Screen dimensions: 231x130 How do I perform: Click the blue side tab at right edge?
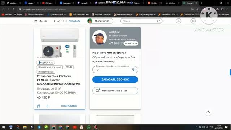point(230,72)
